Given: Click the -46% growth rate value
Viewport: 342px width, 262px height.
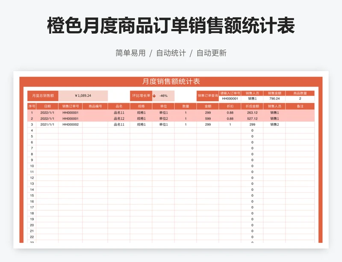Looking at the screenshot, I should point(163,96).
